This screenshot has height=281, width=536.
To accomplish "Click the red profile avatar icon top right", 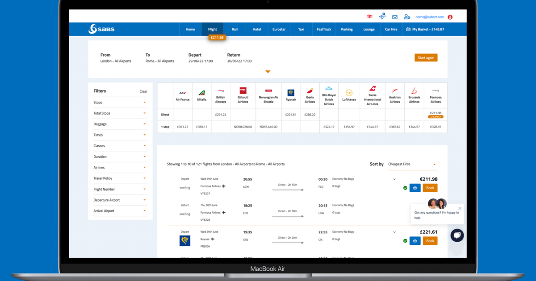I will (x=450, y=17).
